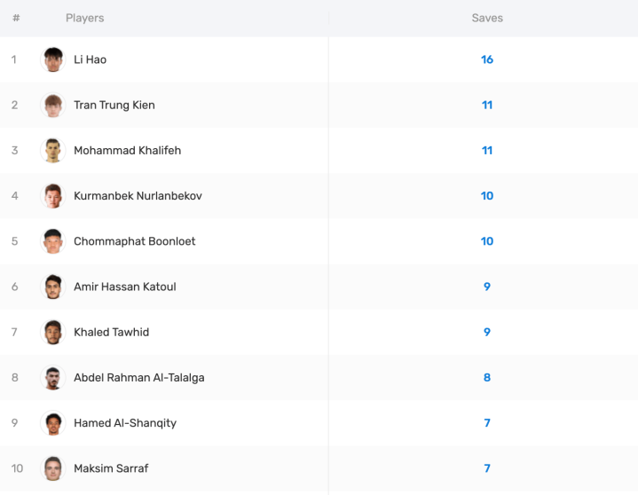
Task: Open Li Hao's player profile name
Action: click(90, 59)
